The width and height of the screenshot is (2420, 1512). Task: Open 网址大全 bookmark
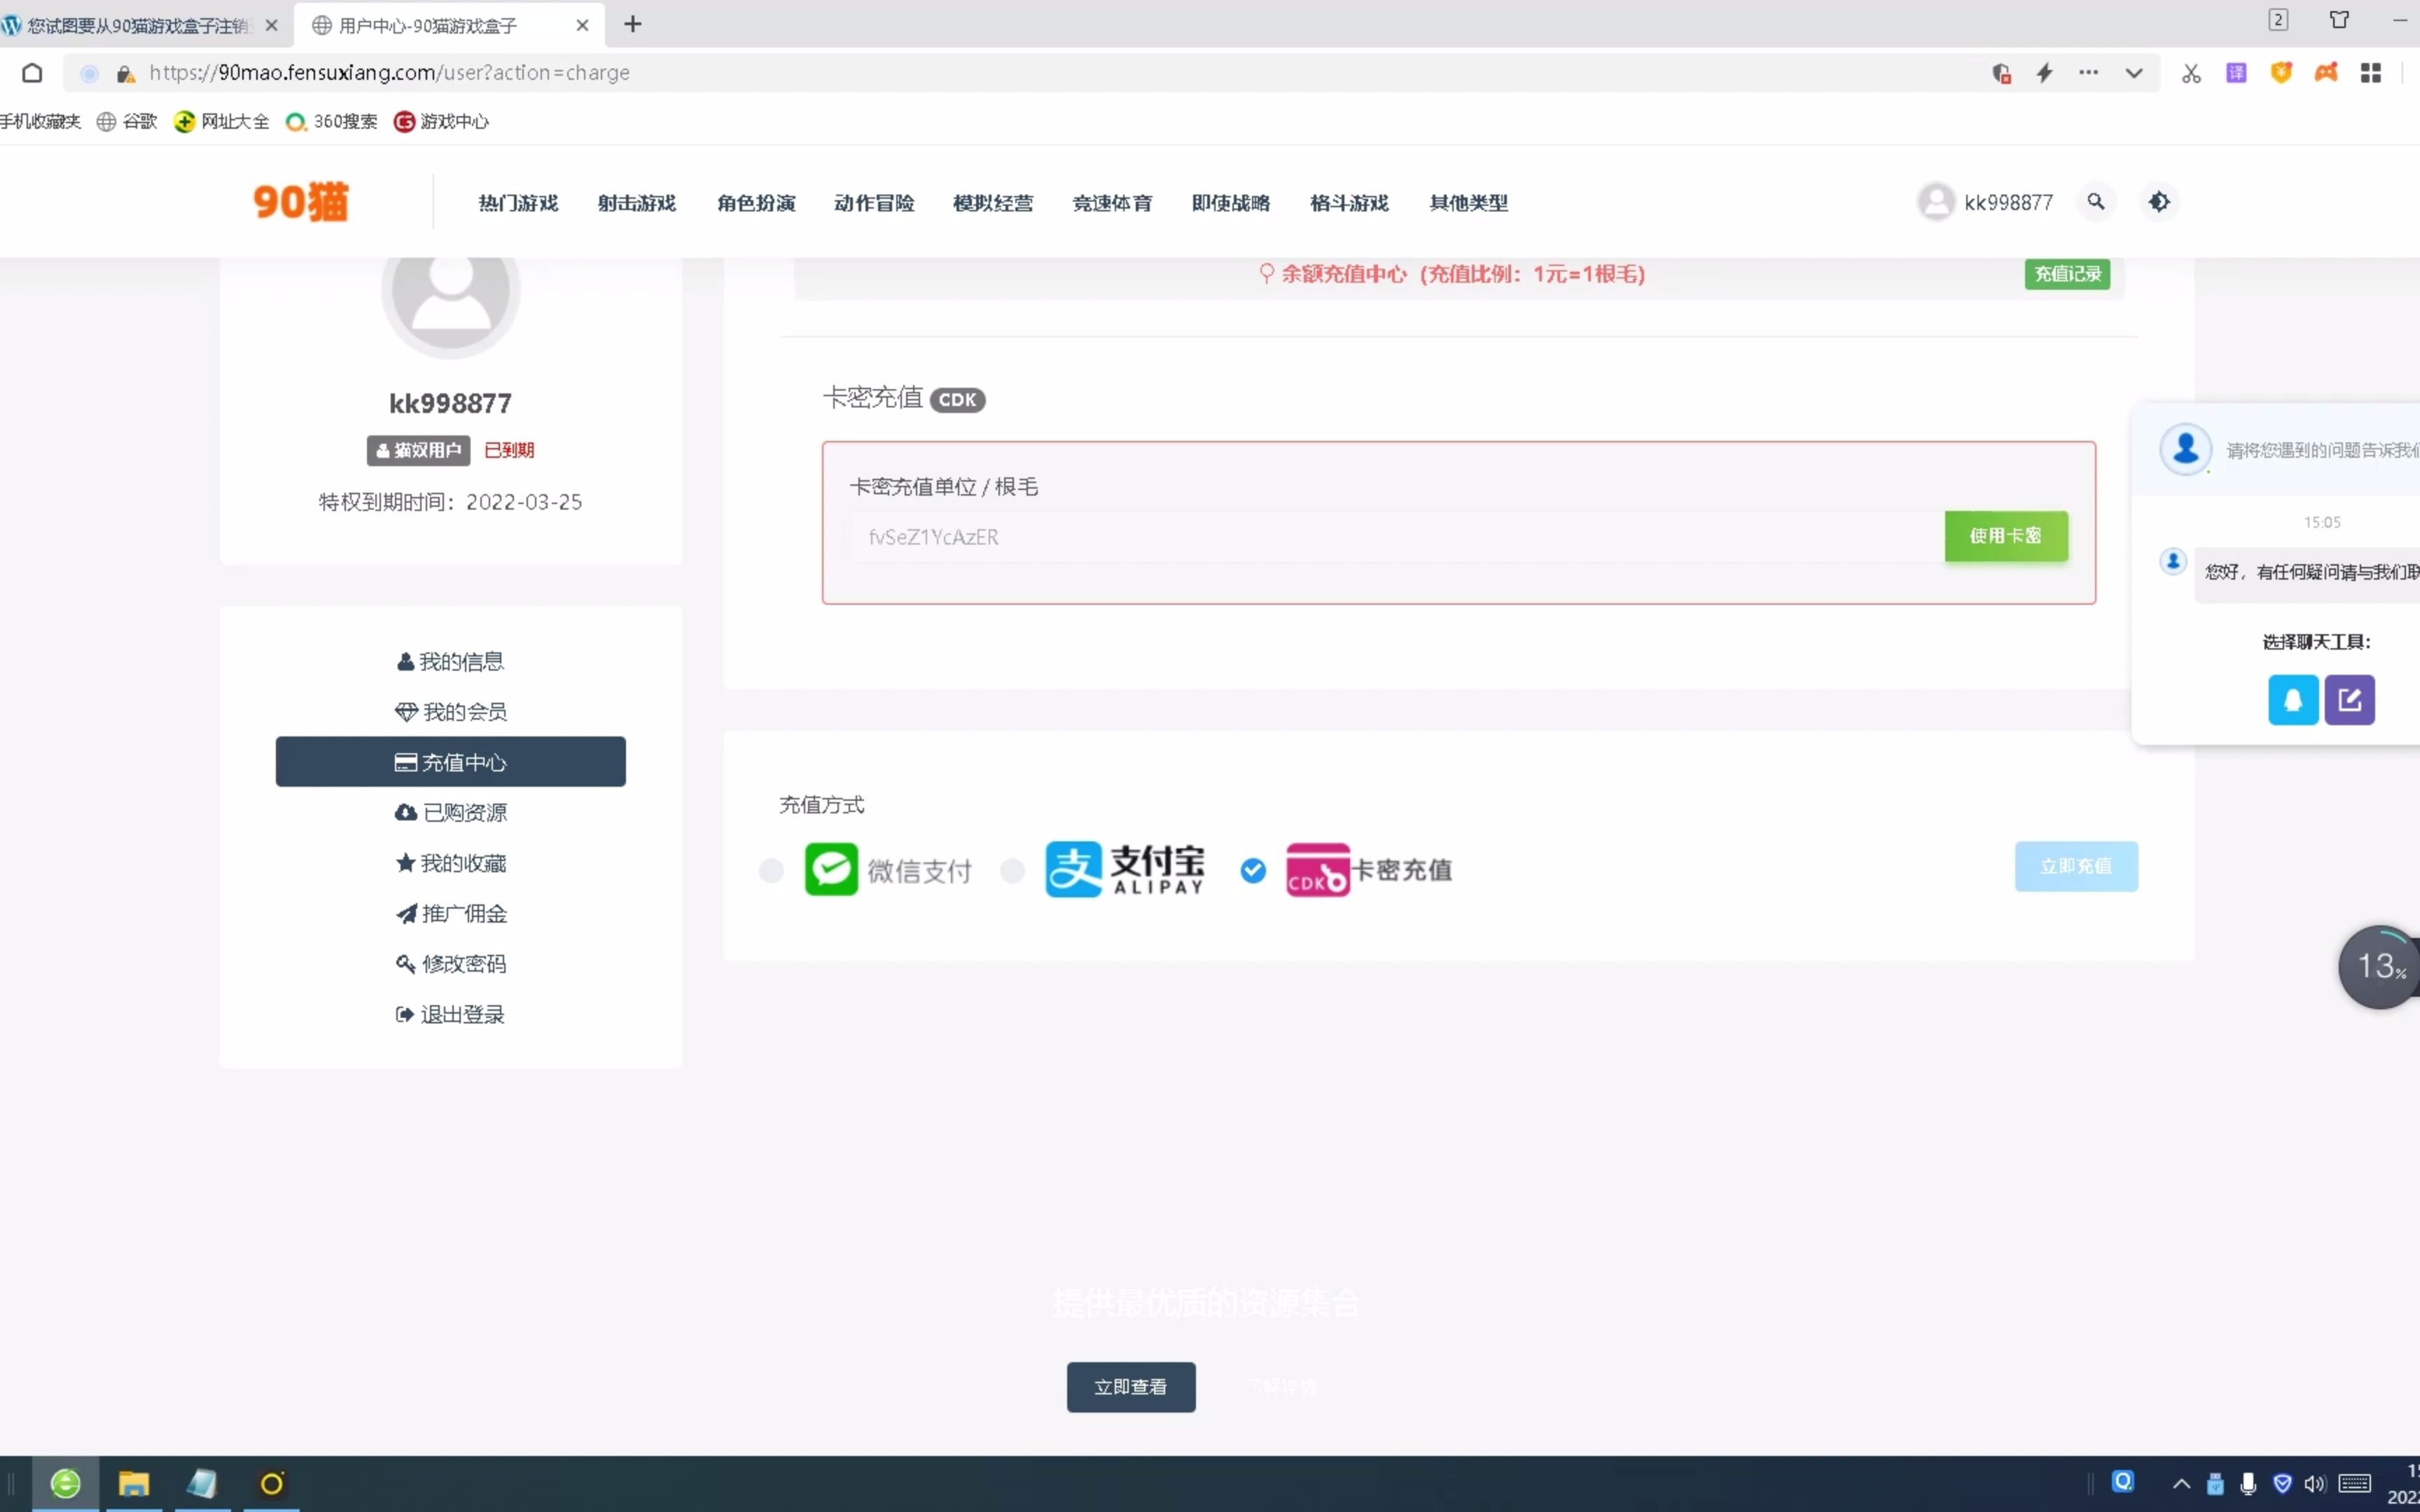pos(221,121)
